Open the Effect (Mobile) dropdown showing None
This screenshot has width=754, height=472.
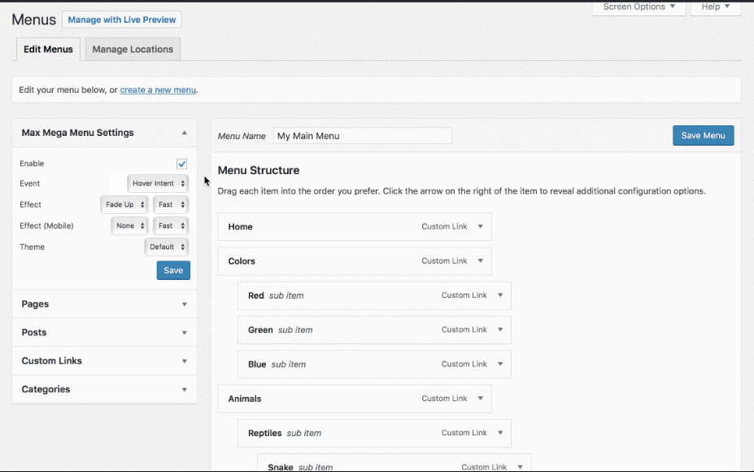(129, 225)
